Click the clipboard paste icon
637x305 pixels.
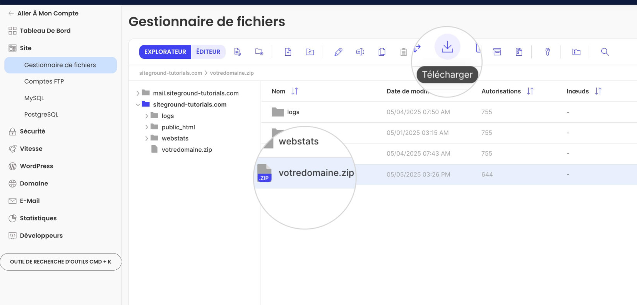tap(403, 52)
